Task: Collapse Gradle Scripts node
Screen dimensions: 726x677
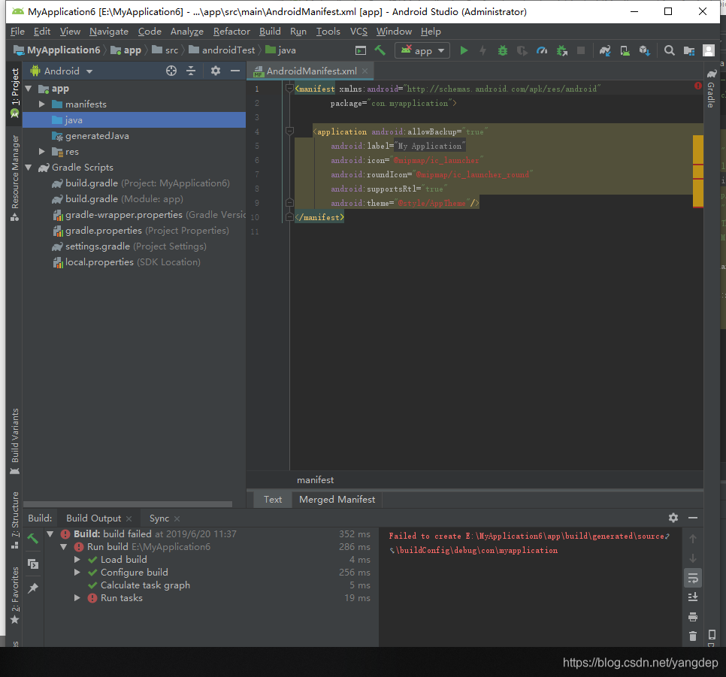Action: 29,167
